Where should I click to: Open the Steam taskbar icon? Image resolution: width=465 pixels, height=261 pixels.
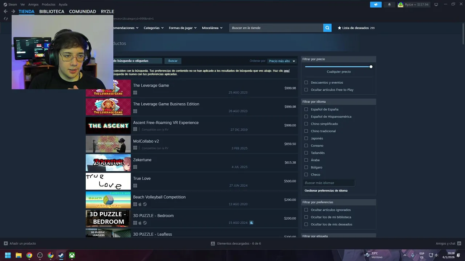tap(61, 255)
